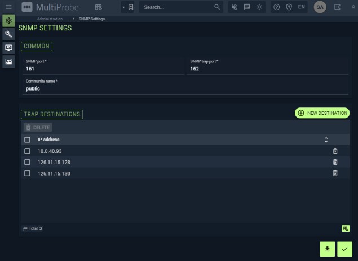Click the muted notifications bell icon
The height and width of the screenshot is (261, 358).
235,7
